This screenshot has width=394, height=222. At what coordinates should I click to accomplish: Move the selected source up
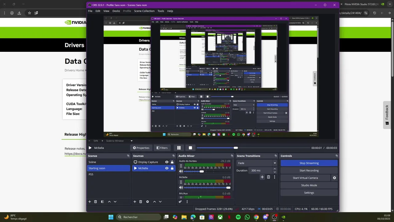pyautogui.click(x=155, y=202)
